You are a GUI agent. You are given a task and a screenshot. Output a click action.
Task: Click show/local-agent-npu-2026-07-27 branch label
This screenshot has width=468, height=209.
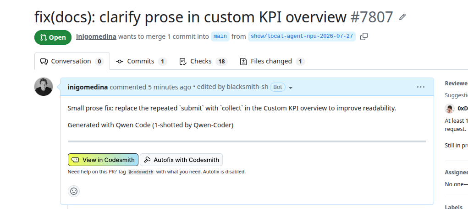[x=302, y=36]
